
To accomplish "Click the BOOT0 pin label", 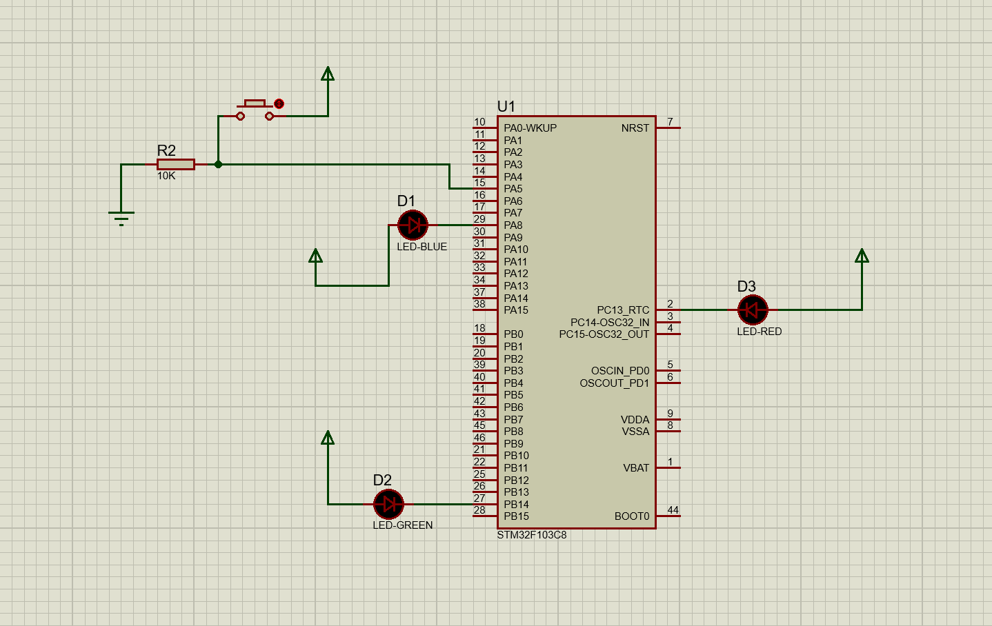I will click(632, 516).
